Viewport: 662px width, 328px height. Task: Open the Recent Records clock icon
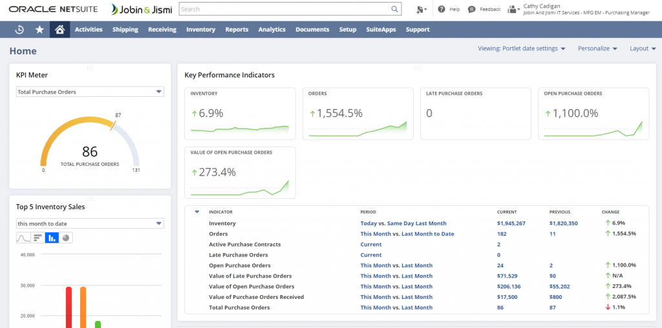click(19, 30)
